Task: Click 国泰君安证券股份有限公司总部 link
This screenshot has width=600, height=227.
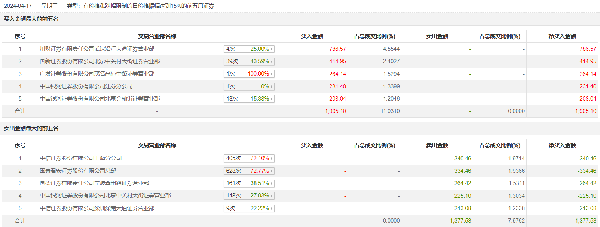Action: click(x=78, y=171)
